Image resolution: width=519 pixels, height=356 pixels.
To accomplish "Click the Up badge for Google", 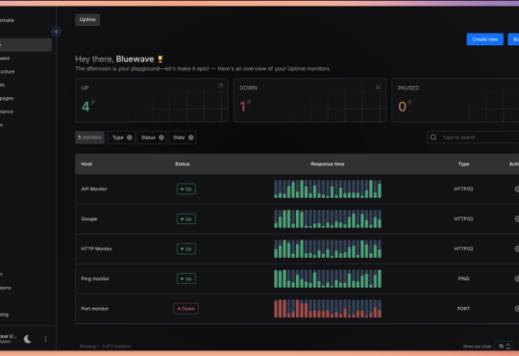I will (186, 218).
